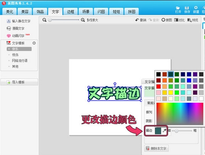The width and height of the screenshot is (205, 155).
Task: Click the stroke thickness slider handle
Action: pyautogui.click(x=177, y=131)
